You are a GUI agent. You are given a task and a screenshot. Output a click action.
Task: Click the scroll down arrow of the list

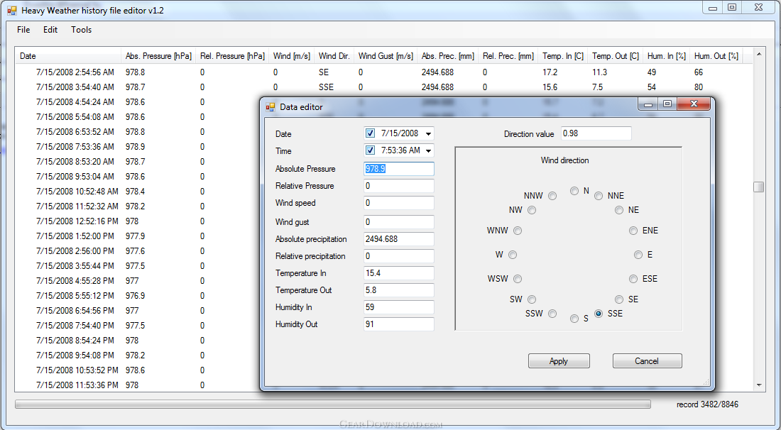click(x=758, y=385)
